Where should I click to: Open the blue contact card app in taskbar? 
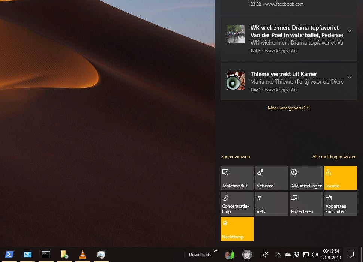pyautogui.click(x=28, y=255)
